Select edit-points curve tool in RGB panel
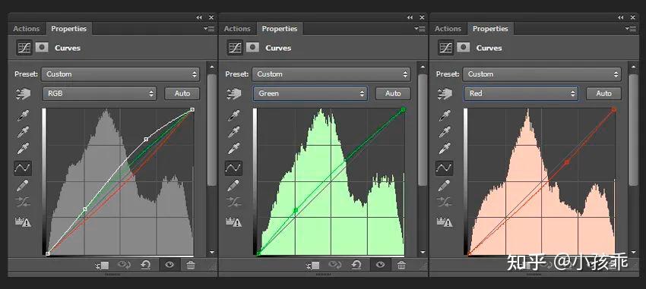 pos(23,168)
